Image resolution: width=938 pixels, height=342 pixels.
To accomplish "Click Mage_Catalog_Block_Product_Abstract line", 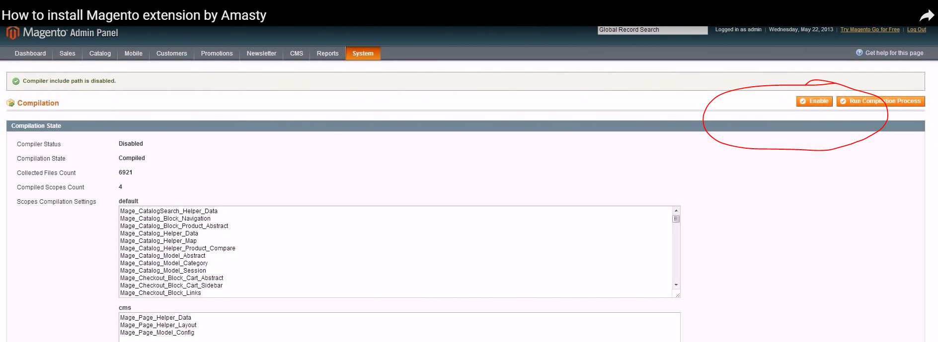I will tap(174, 226).
